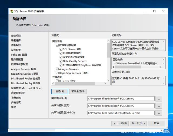Viewport: 173px width, 136px height.
Task: Browse for 实例根目录 folder
Action: pos(159,99)
